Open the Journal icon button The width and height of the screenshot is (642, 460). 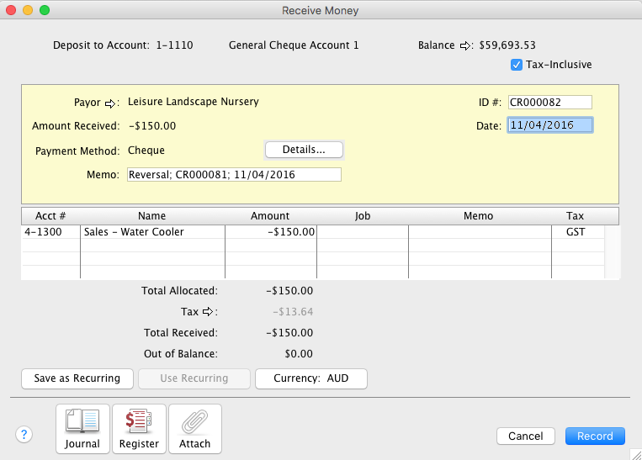(82, 429)
